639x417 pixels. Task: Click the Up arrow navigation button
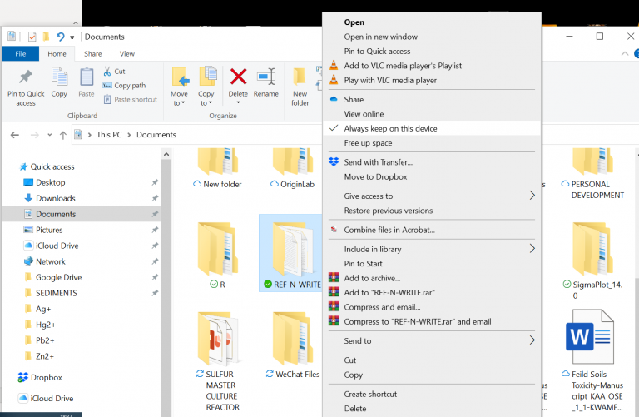(63, 135)
